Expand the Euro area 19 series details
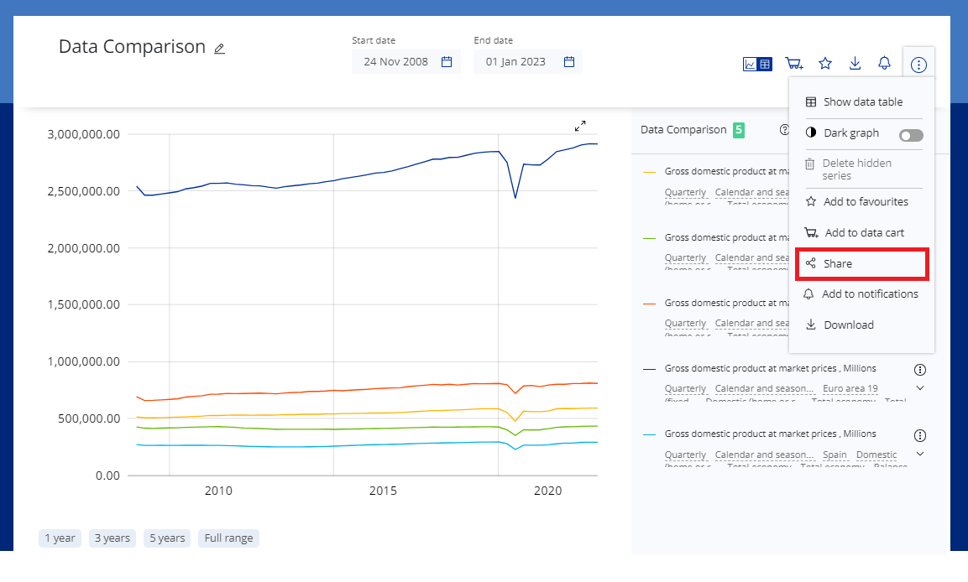 920,388
